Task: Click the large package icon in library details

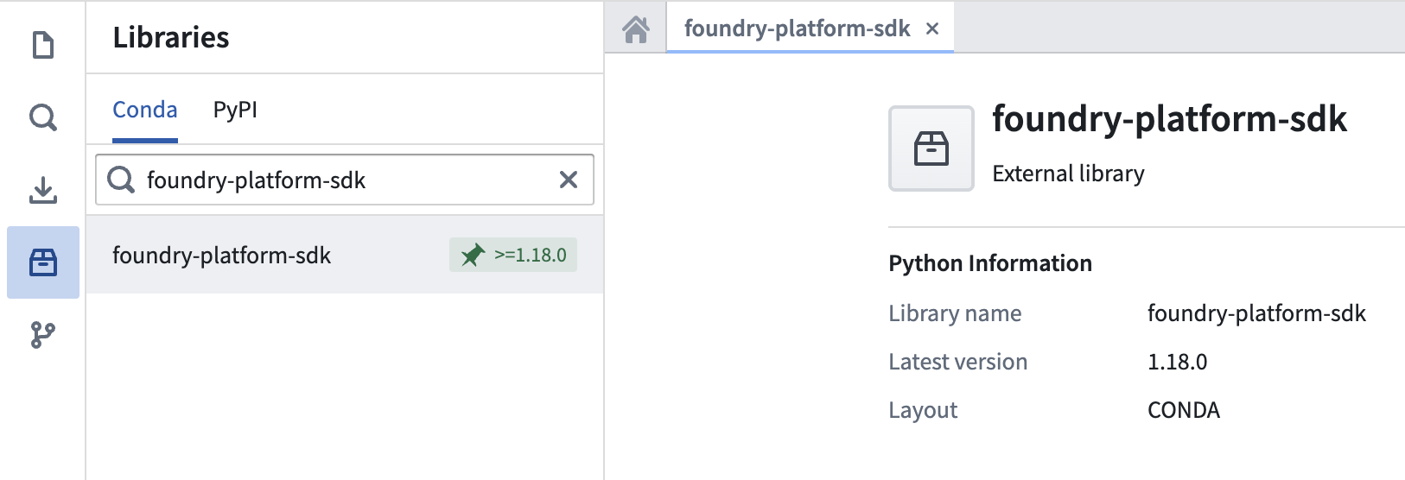Action: [x=931, y=148]
